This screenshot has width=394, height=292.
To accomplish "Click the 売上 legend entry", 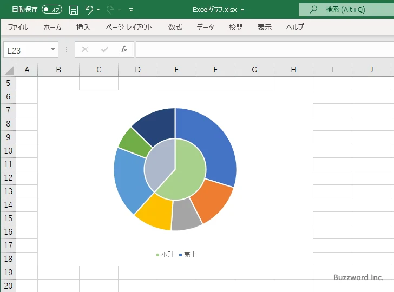I will (188, 255).
